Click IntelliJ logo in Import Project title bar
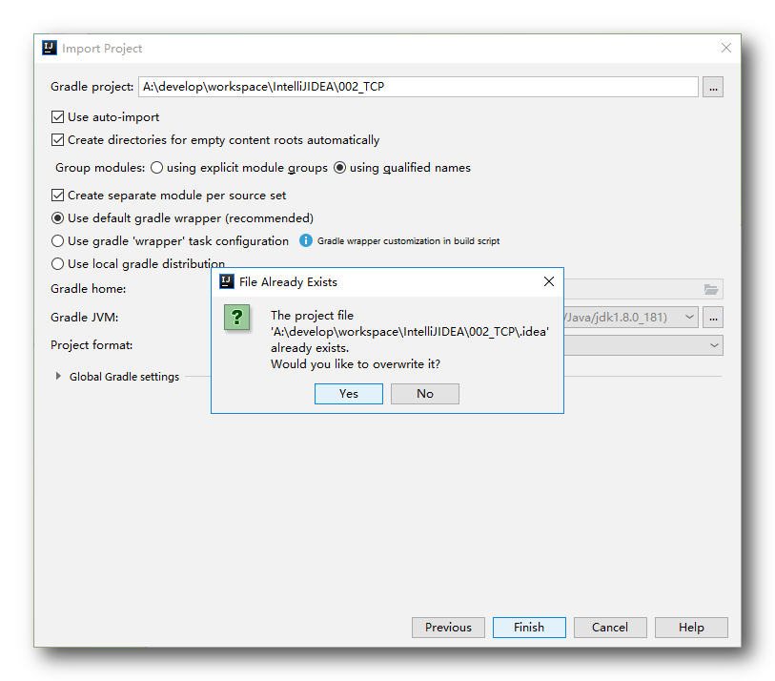775x681 pixels. click(50, 48)
